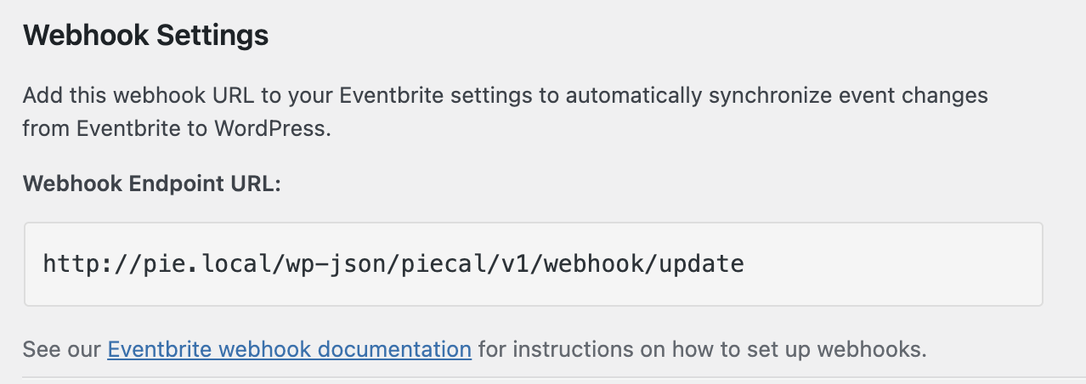Click the 'See our' text before the link

pyautogui.click(x=62, y=349)
